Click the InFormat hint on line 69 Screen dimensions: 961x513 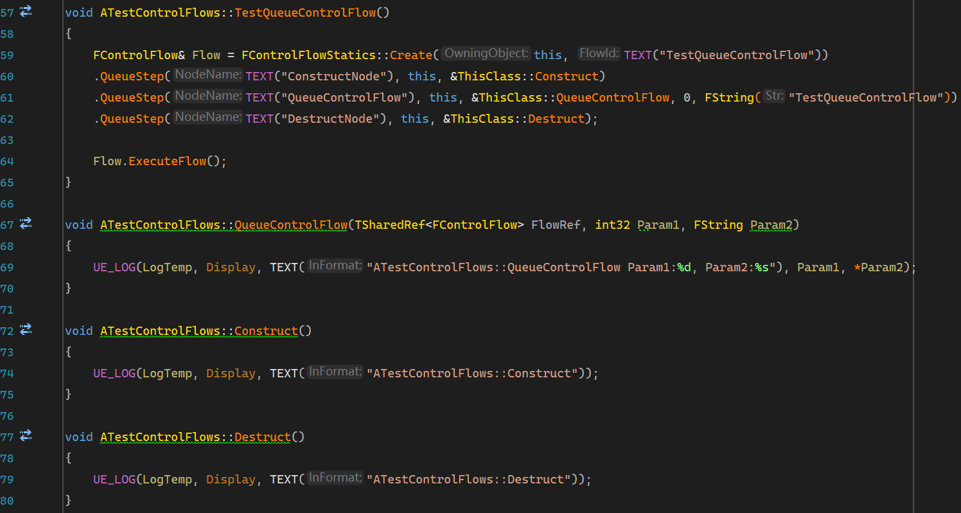click(x=335, y=266)
